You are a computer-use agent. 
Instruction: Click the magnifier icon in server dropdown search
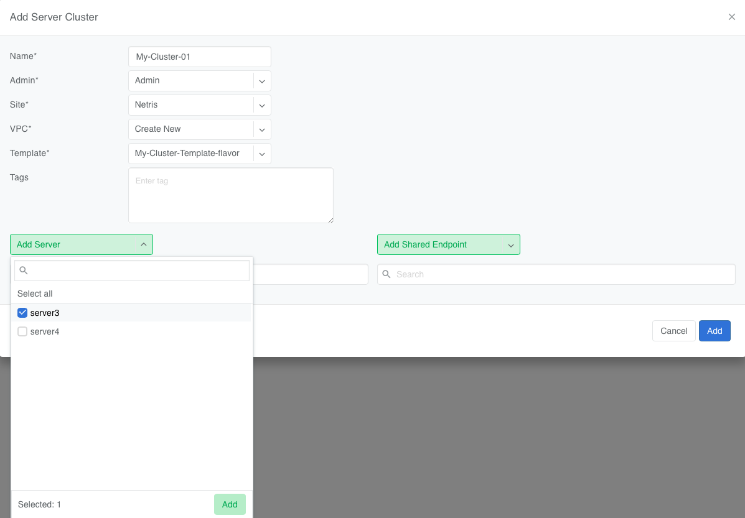(x=23, y=271)
